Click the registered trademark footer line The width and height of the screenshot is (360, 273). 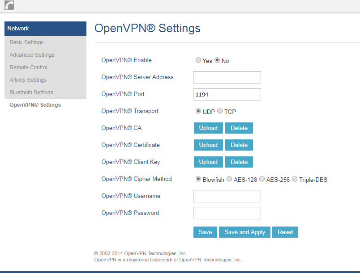point(168,260)
